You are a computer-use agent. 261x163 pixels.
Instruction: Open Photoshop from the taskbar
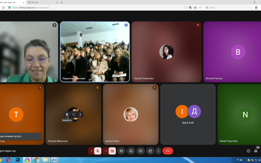click(18, 160)
